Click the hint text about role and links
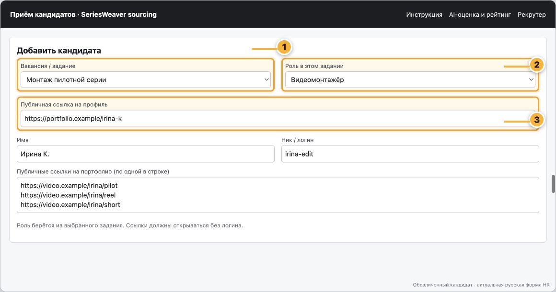This screenshot has width=556, height=292. pyautogui.click(x=130, y=225)
